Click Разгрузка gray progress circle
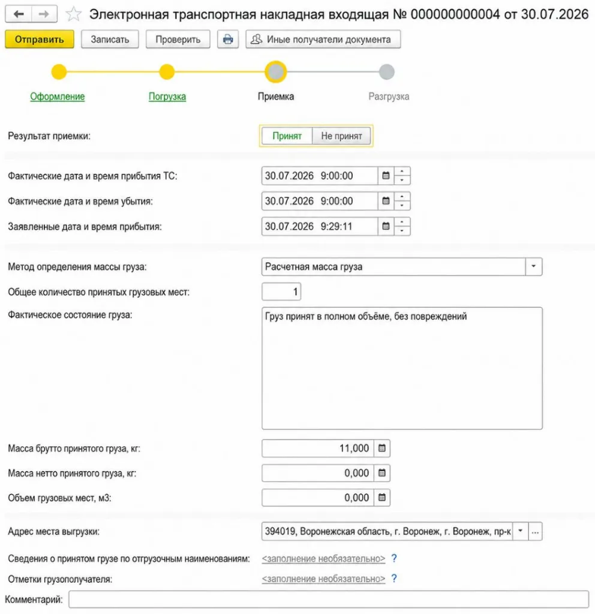The height and width of the screenshot is (614, 595). coord(387,72)
